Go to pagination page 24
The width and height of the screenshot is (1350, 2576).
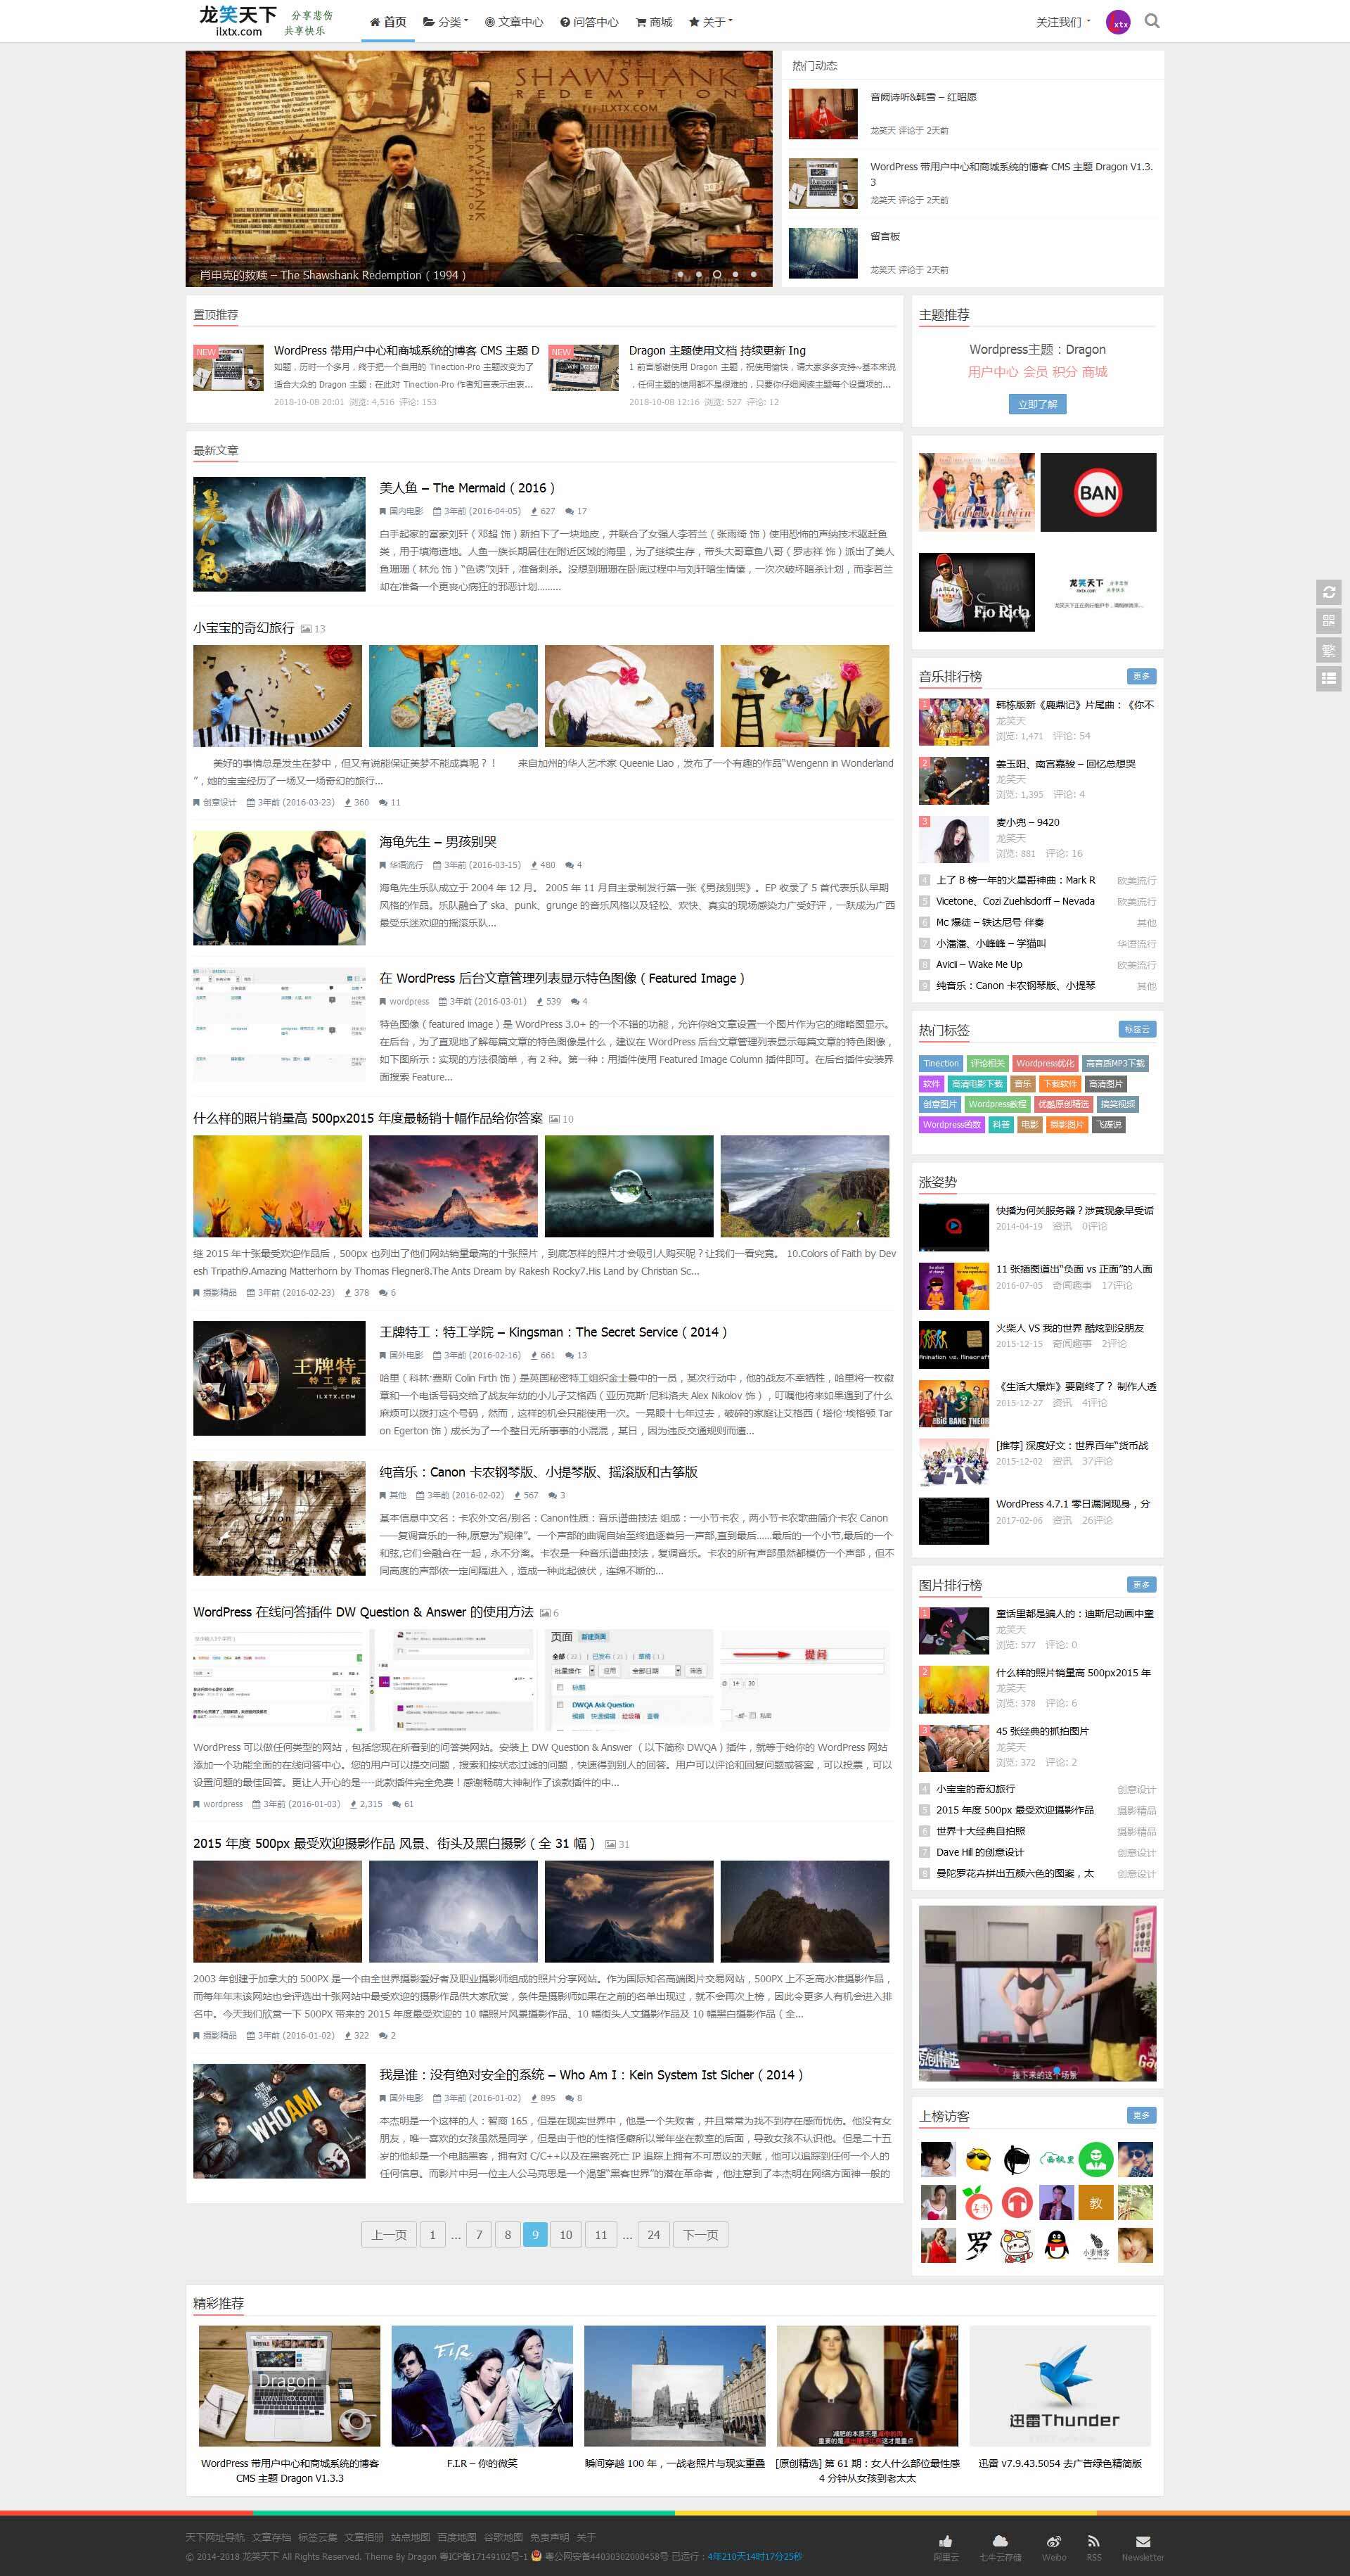click(x=653, y=2235)
